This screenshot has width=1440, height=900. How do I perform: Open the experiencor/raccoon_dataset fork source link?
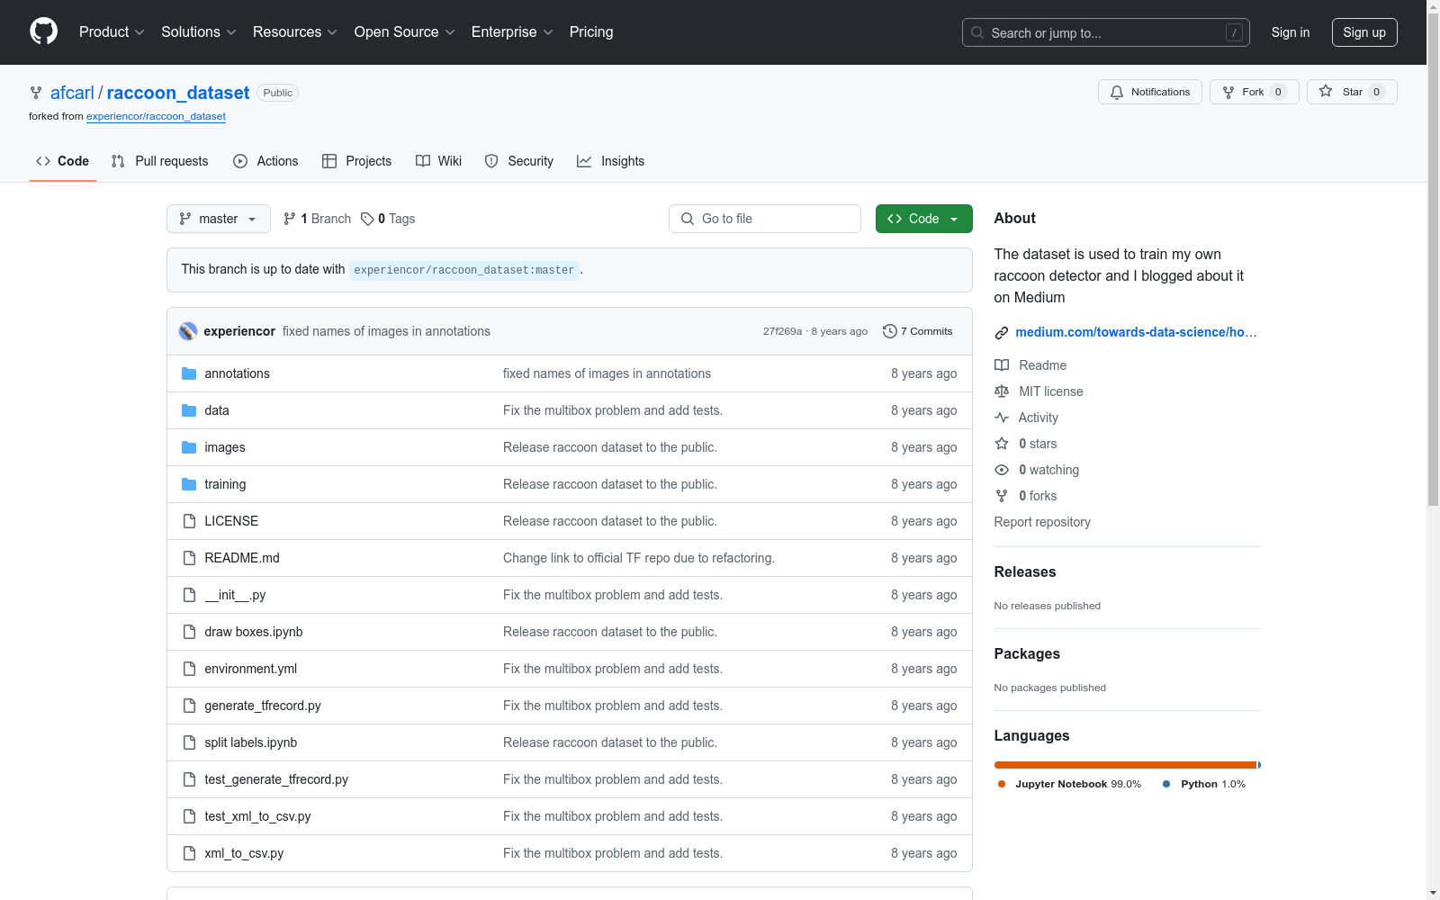(156, 116)
